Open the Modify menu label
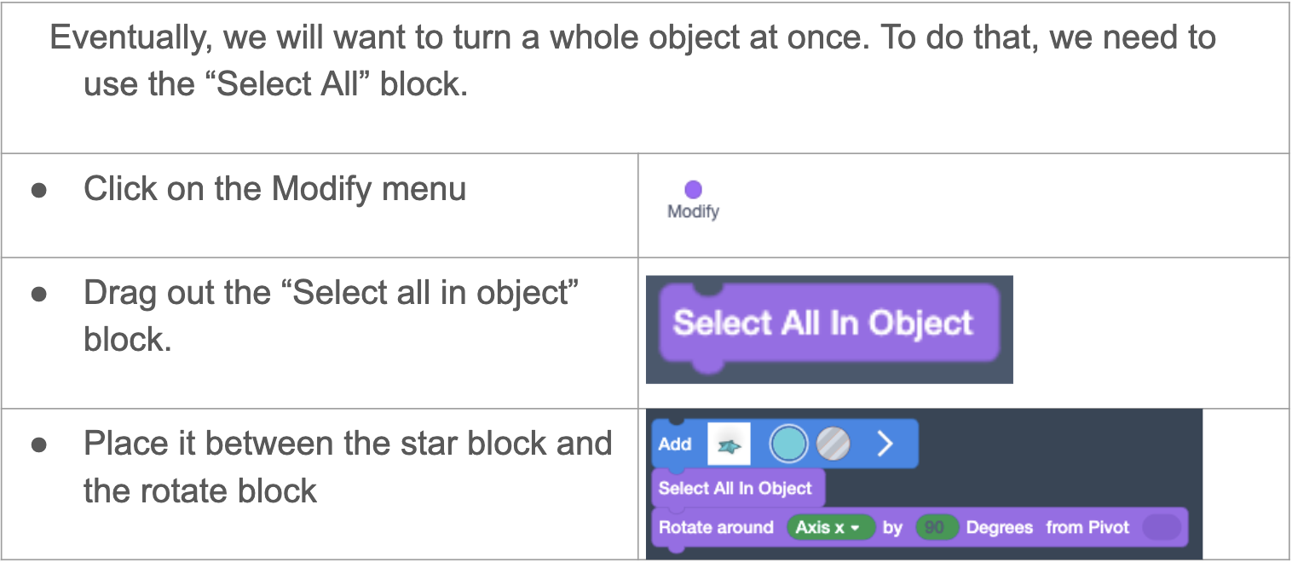The height and width of the screenshot is (562, 1292). click(693, 212)
